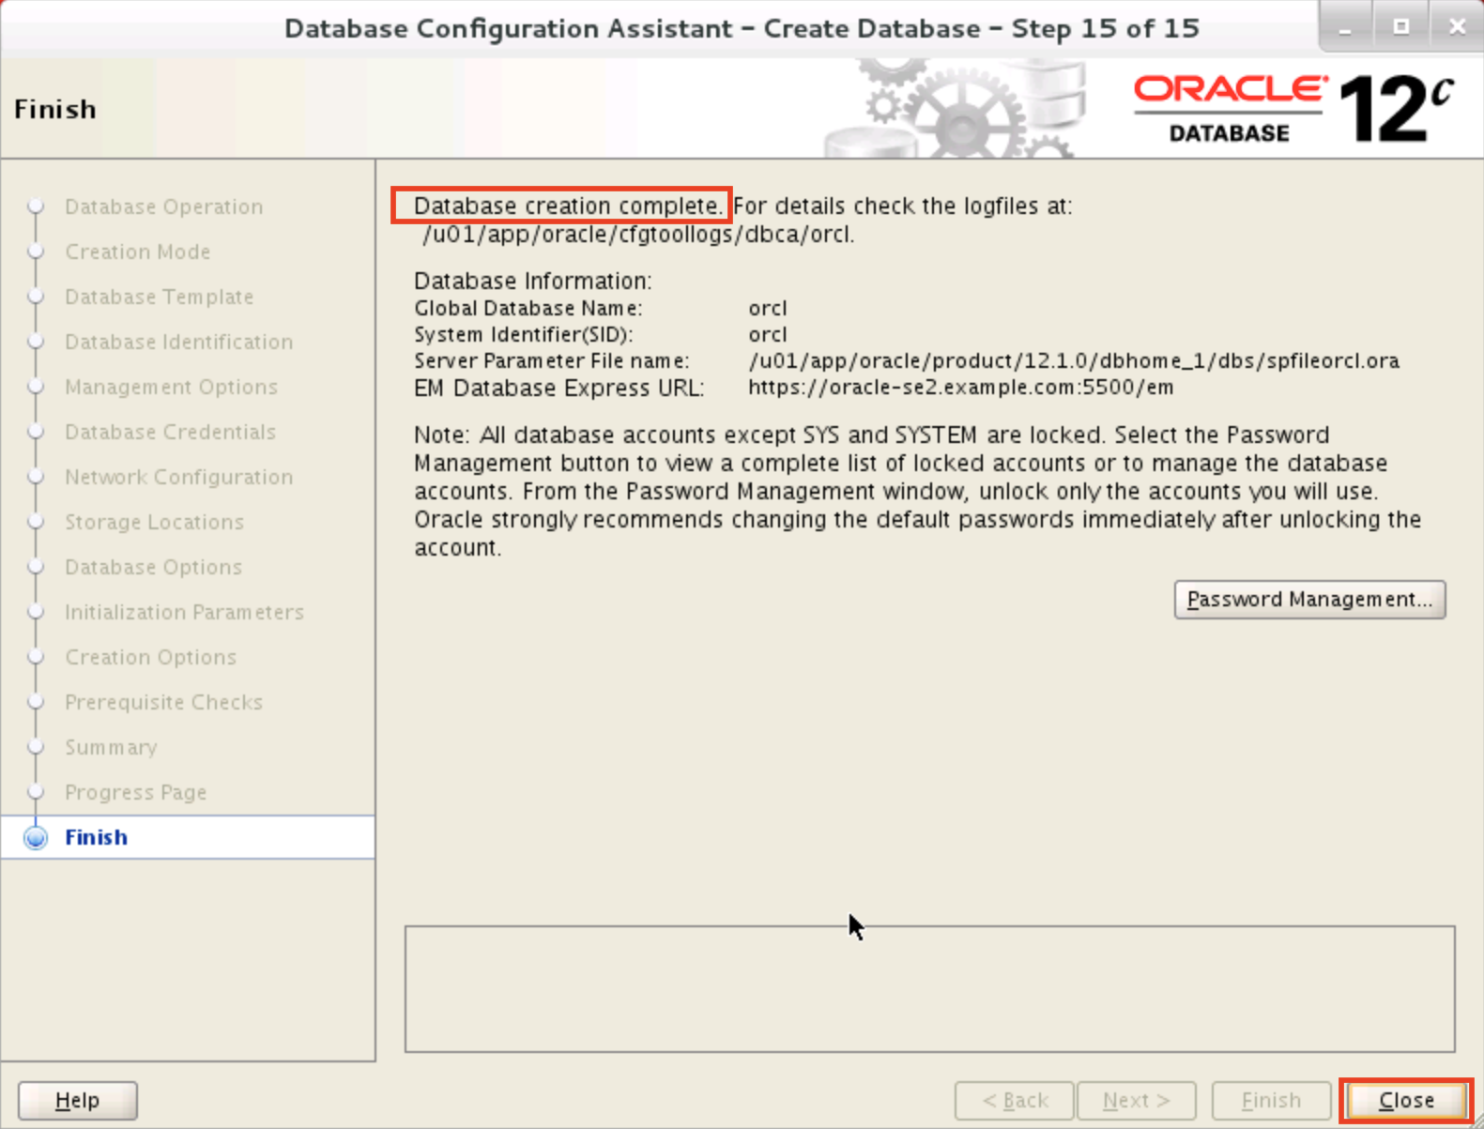The width and height of the screenshot is (1484, 1129).
Task: Click the Prerequisite Checks step bullet
Action: (x=36, y=702)
